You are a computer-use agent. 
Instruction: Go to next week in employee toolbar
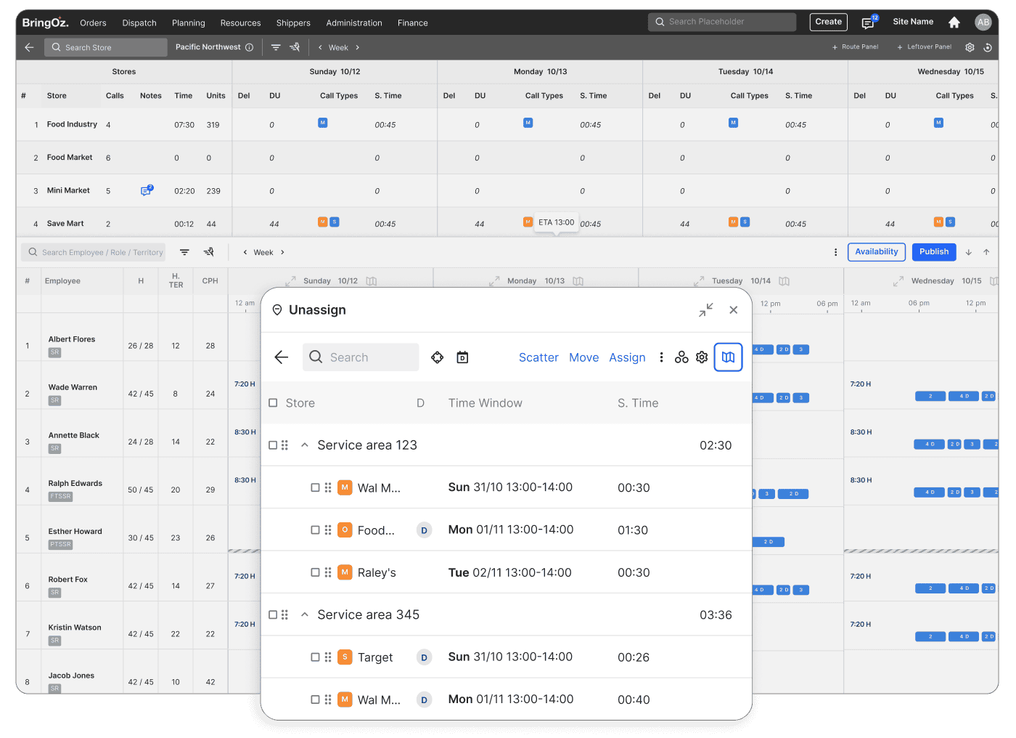pos(282,252)
